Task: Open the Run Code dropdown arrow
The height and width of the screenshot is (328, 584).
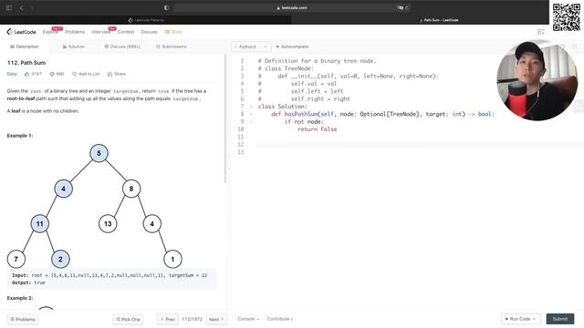Action: point(534,319)
